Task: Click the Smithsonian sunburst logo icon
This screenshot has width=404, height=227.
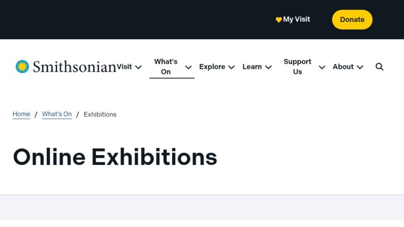Action: (22, 67)
